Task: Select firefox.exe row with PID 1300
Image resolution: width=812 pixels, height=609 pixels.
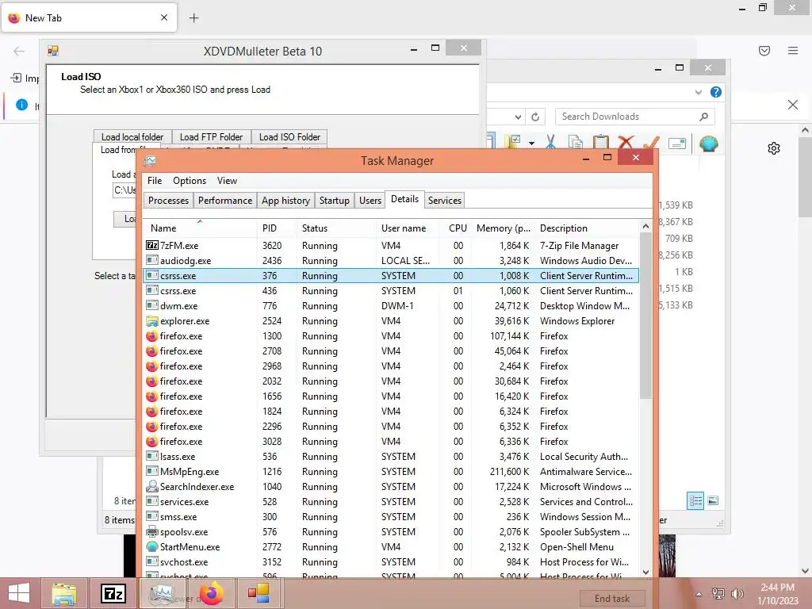Action: coord(391,336)
